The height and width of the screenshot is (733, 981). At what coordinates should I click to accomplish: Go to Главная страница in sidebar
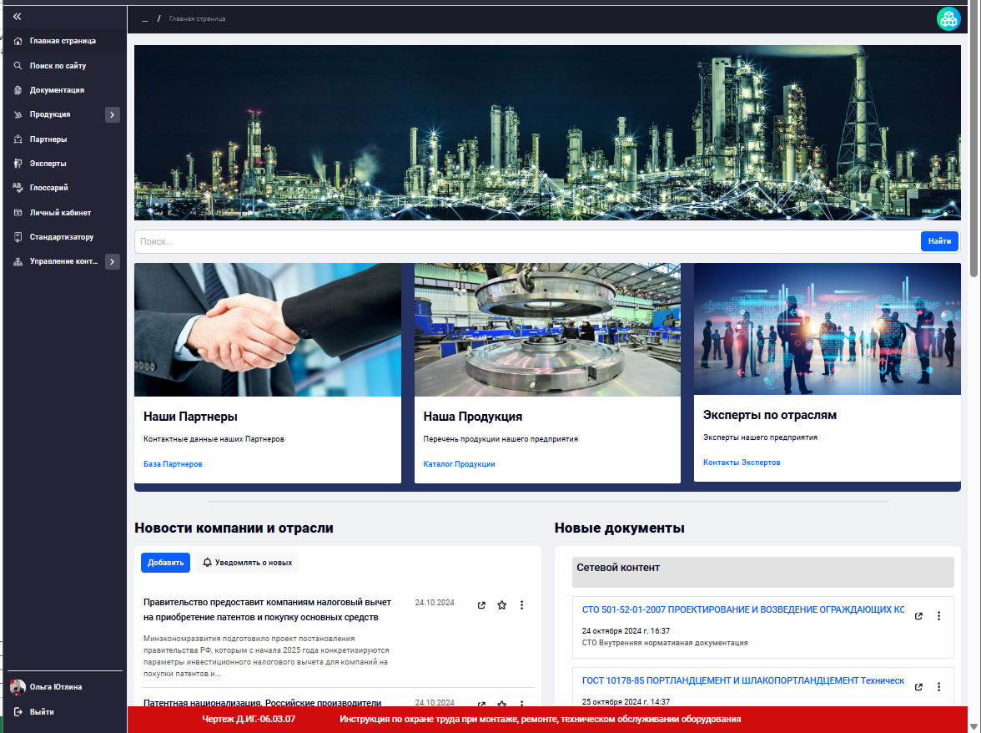63,41
